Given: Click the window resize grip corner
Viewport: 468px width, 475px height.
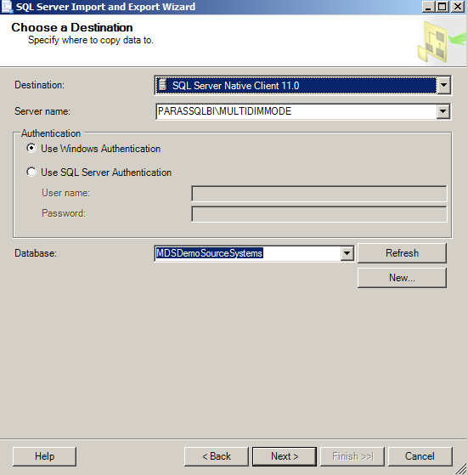Looking at the screenshot, I should pyautogui.click(x=461, y=469).
